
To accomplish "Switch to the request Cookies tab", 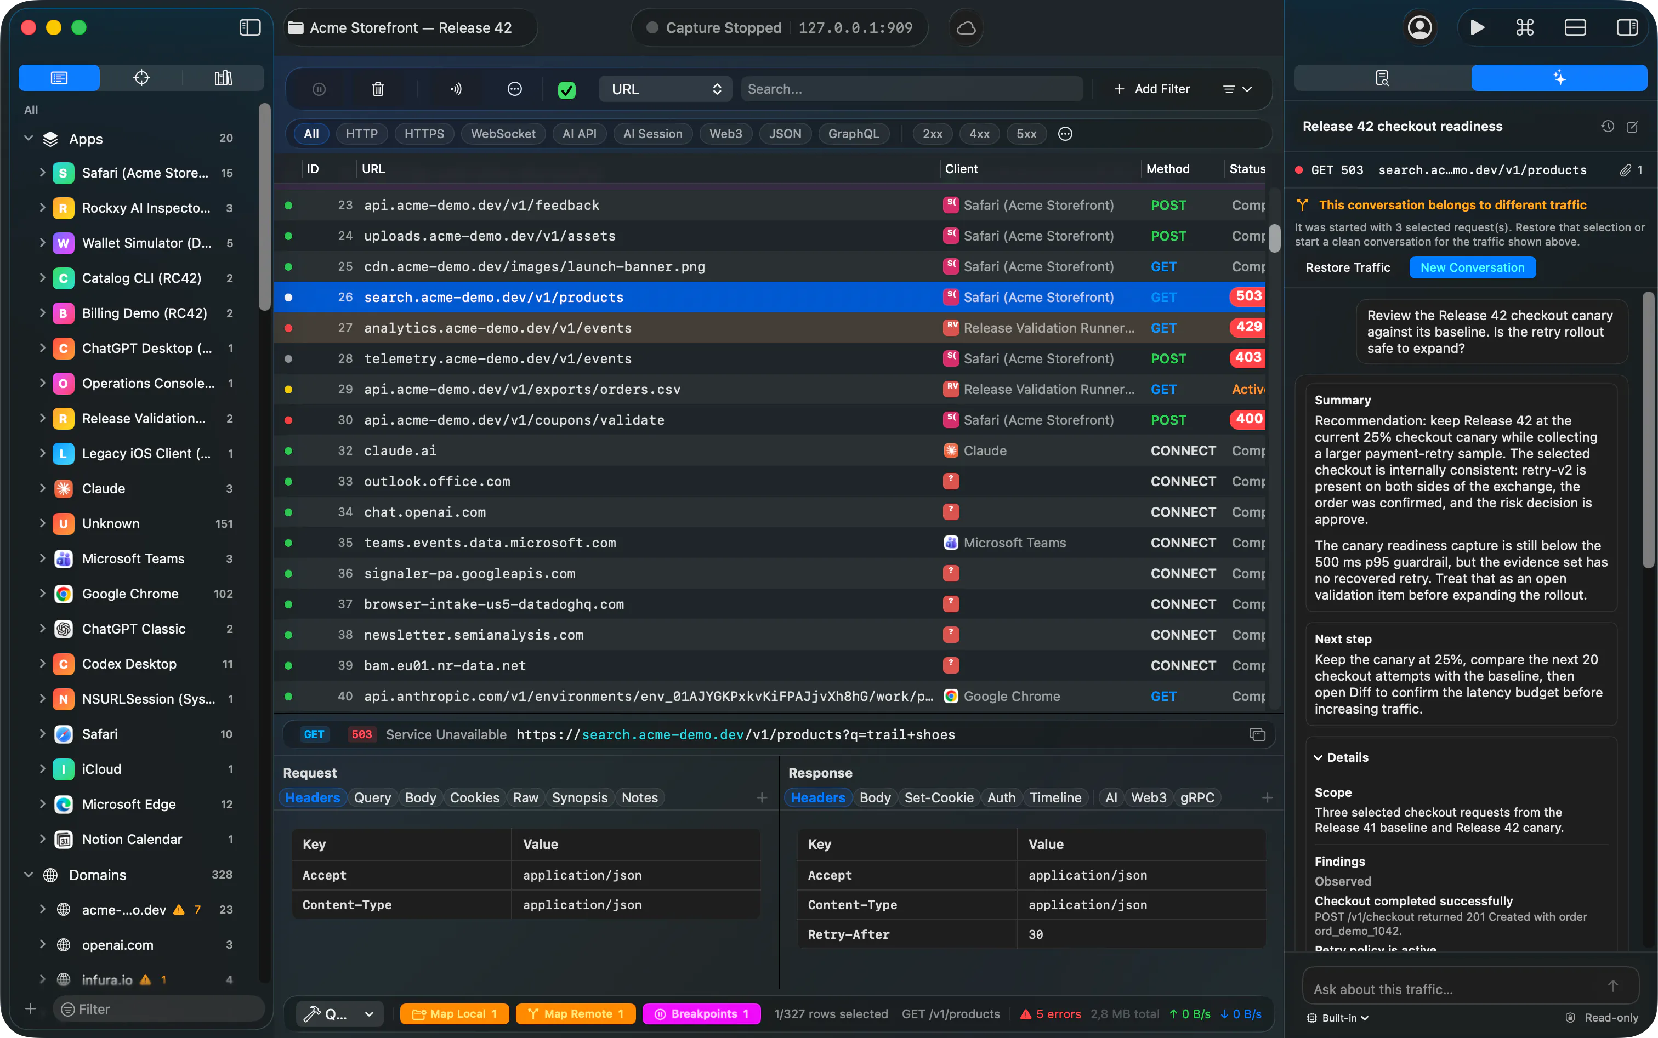I will click(x=474, y=798).
